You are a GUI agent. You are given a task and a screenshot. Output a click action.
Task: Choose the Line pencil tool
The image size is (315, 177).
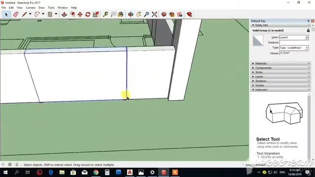(24, 14)
